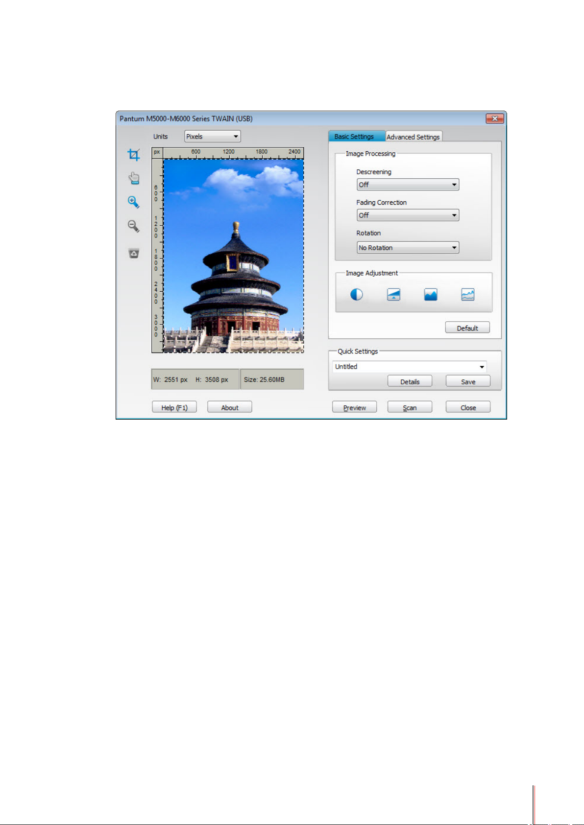Viewport: 584px width, 825px height.
Task: Open the Units dropdown
Action: (x=213, y=137)
